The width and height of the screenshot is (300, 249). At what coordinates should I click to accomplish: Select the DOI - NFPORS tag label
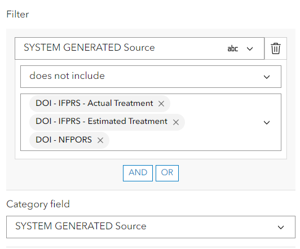point(64,140)
